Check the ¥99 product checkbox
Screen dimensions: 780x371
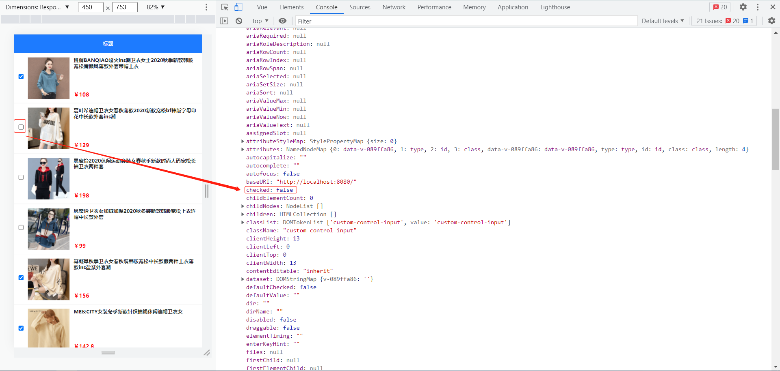[21, 227]
